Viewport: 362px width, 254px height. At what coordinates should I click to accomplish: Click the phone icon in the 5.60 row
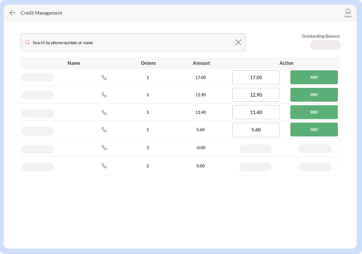[104, 130]
